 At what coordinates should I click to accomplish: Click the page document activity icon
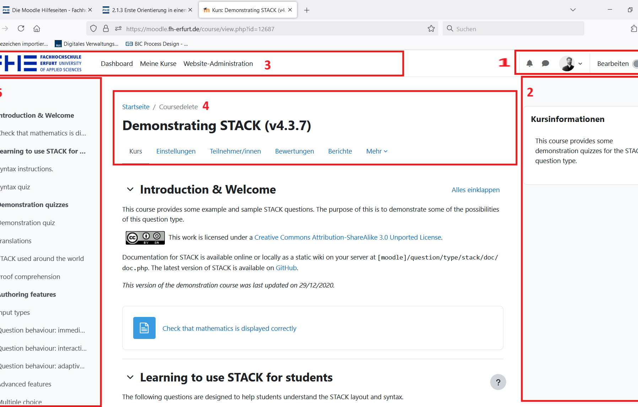(144, 328)
